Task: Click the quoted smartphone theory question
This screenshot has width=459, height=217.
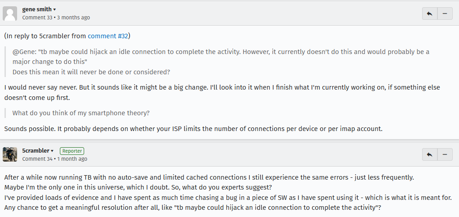Action: pyautogui.click(x=81, y=113)
